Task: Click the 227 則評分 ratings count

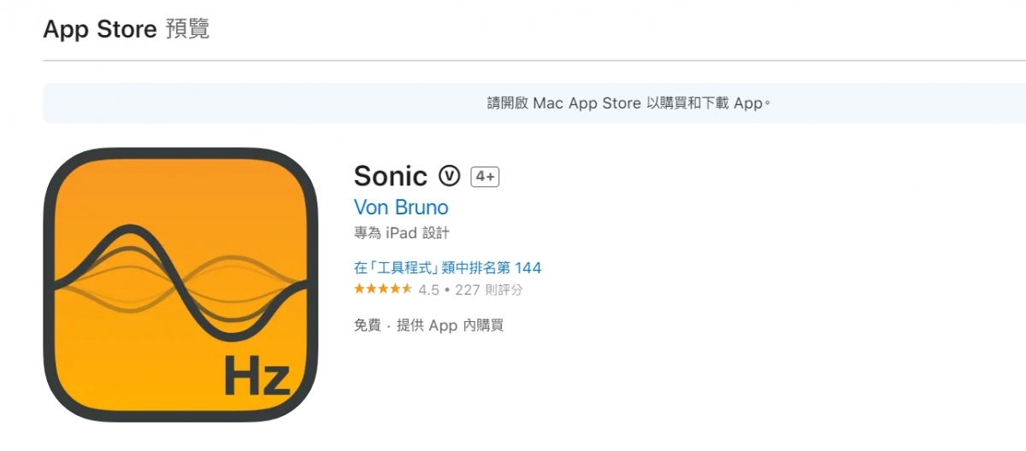Action: [x=489, y=290]
